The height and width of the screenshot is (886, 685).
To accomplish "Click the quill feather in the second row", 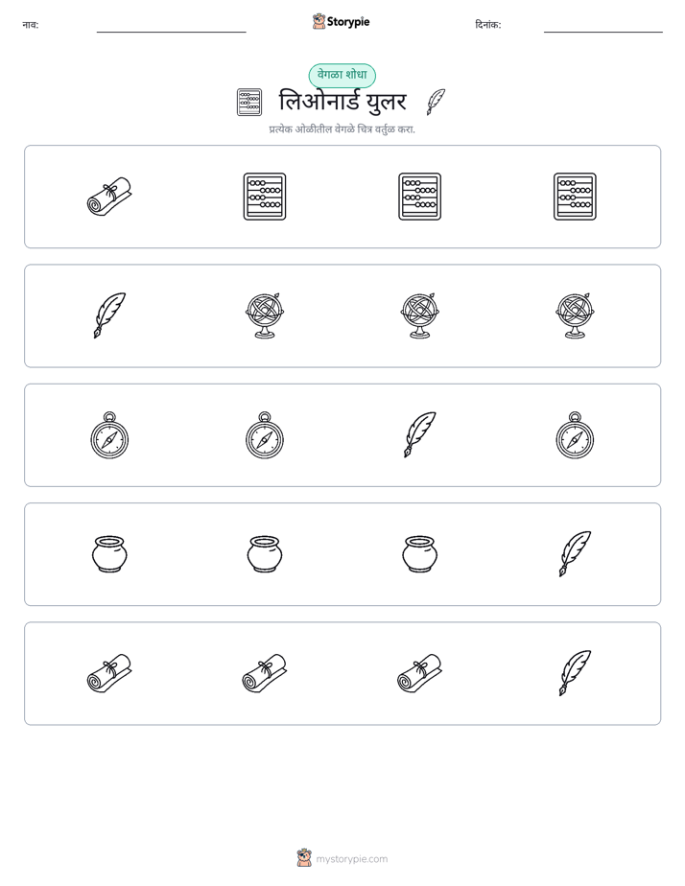I will click(x=109, y=315).
